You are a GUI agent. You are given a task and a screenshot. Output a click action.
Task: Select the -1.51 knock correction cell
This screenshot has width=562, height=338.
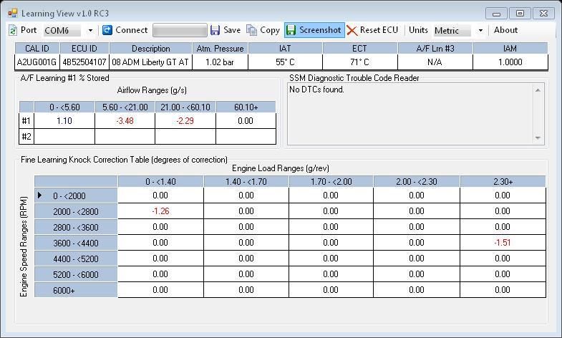(x=502, y=243)
